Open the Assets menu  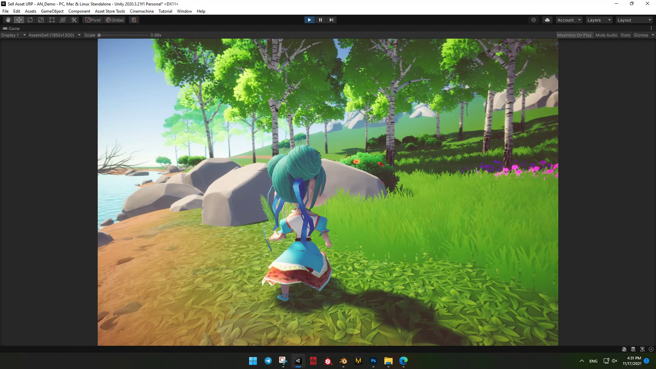click(x=30, y=11)
